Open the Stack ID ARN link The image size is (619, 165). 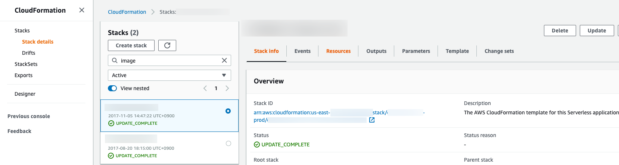point(339,116)
